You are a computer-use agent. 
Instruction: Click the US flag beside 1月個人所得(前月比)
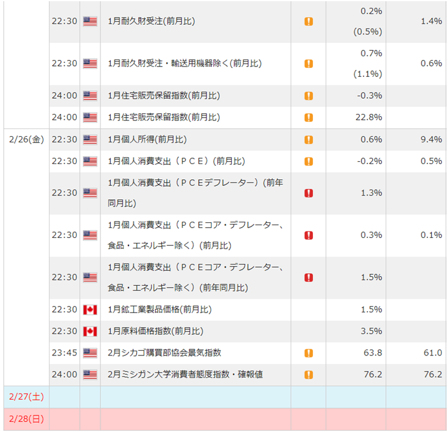pyautogui.click(x=90, y=140)
